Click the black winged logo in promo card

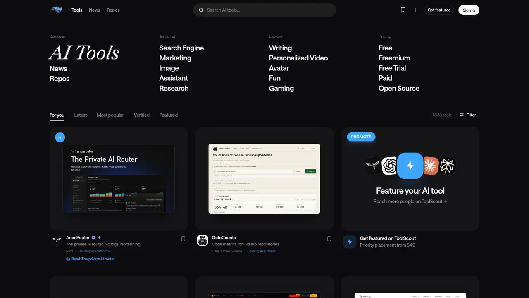click(x=373, y=166)
